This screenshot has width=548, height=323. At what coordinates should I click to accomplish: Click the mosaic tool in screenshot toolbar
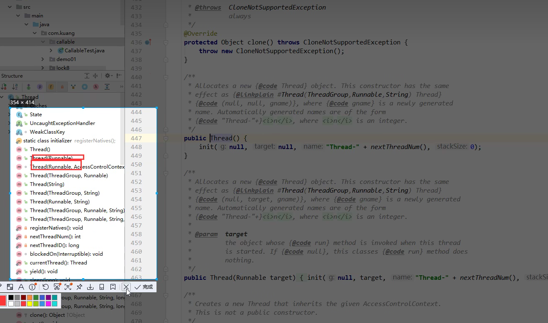[x=10, y=287]
